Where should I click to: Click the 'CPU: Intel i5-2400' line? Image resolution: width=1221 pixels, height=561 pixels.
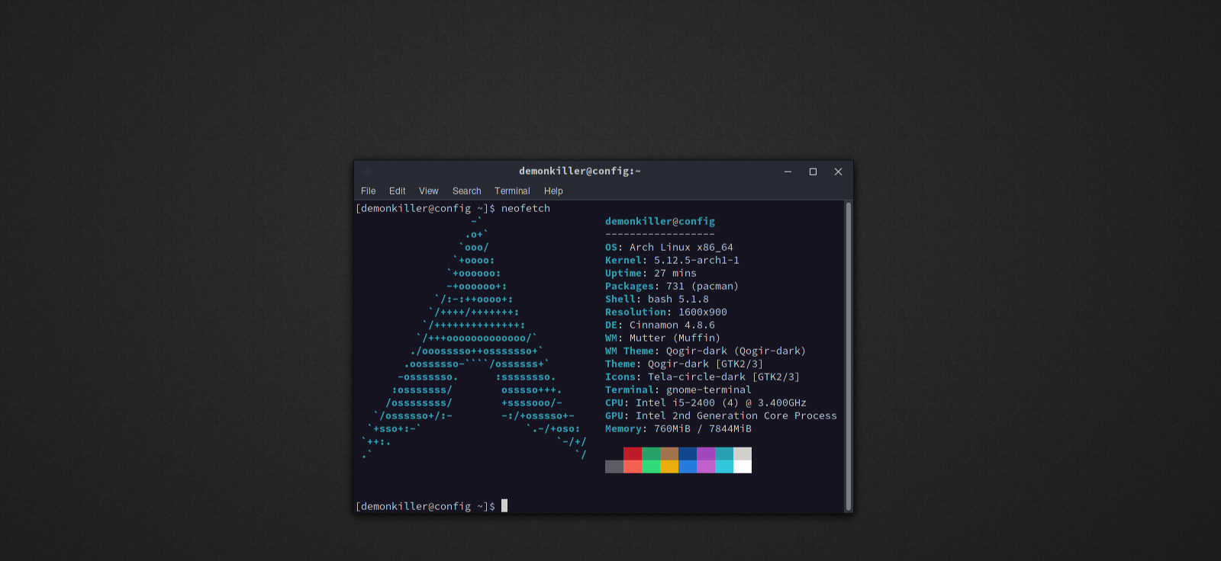coord(706,402)
